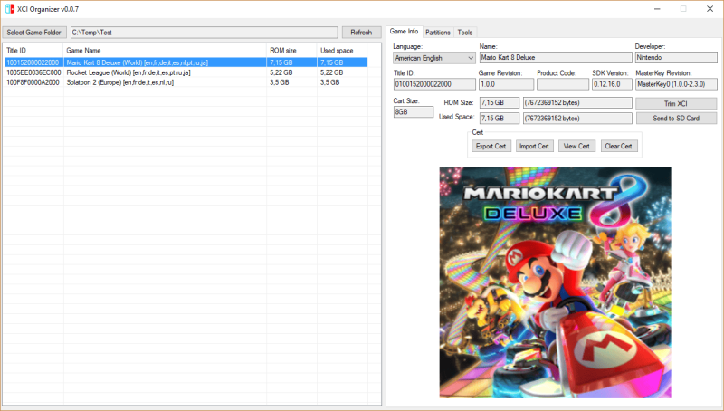Screen dimensions: 724x411
Task: Click the Import Cert button
Action: coord(534,146)
